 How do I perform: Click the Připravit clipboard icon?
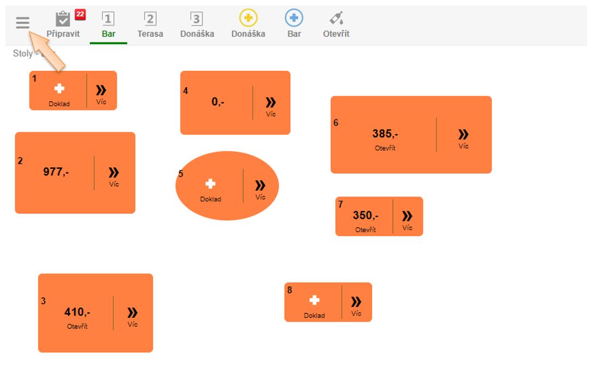(x=63, y=20)
